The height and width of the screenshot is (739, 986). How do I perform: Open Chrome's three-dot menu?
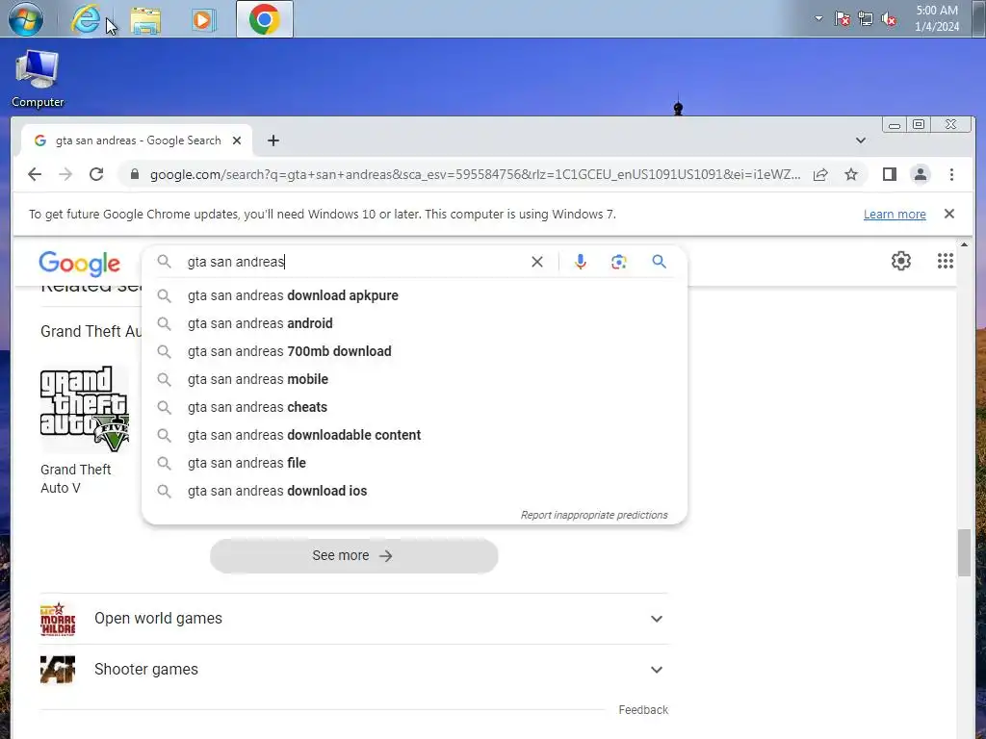951,175
